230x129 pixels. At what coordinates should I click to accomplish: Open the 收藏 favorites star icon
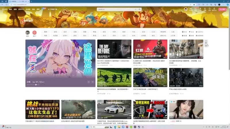coord(205,9)
